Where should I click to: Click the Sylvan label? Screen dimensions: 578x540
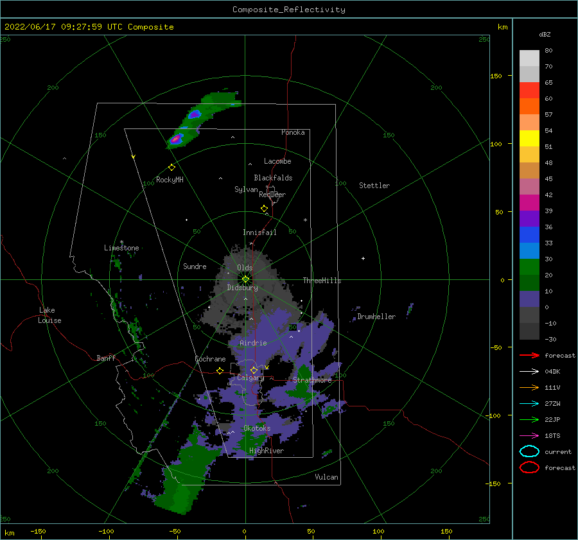(x=246, y=189)
